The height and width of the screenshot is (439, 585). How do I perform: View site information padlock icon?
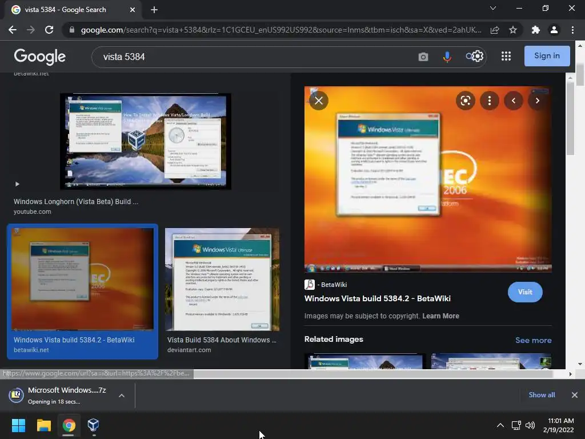(72, 30)
